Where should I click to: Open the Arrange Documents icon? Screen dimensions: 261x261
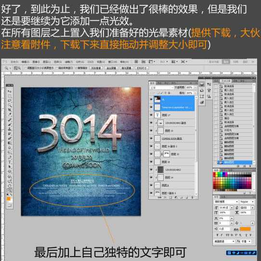pyautogui.click(x=174, y=62)
